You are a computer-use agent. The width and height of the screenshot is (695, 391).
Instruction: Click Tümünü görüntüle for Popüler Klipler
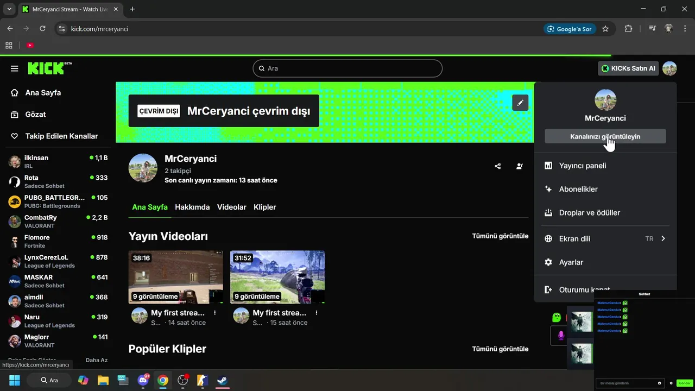(500, 349)
